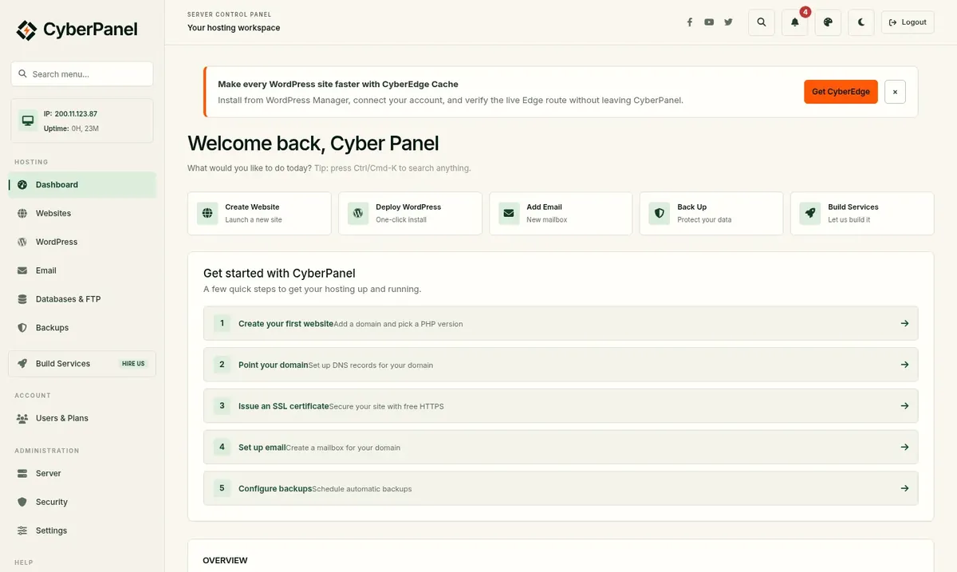The height and width of the screenshot is (572, 957).
Task: Click the shield icon on Back Up card
Action: 659,213
